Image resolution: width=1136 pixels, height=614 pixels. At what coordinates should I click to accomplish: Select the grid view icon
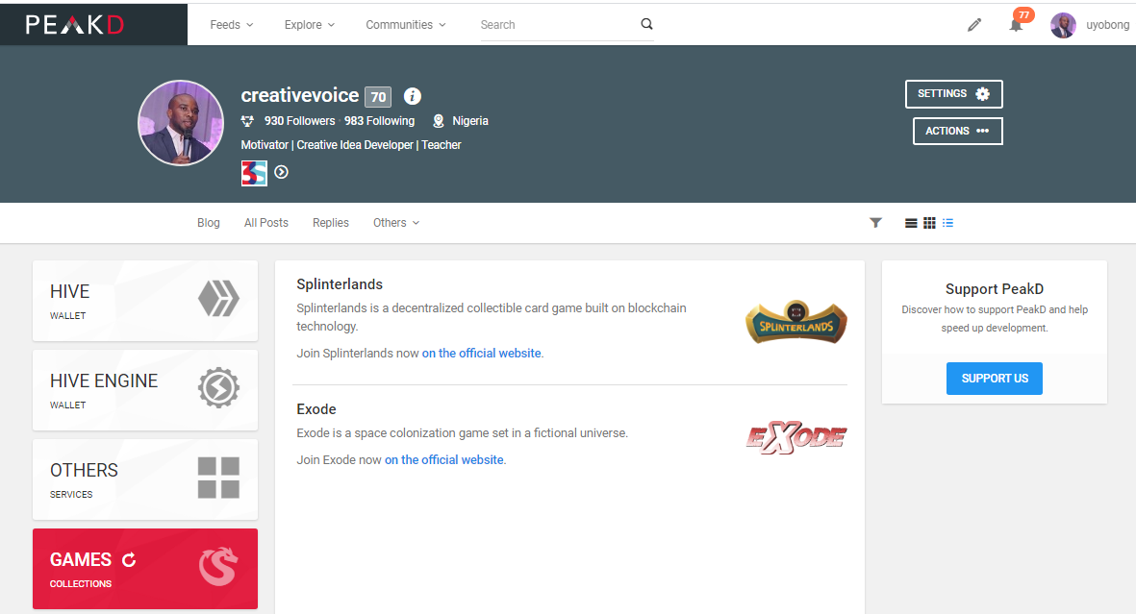[929, 223]
